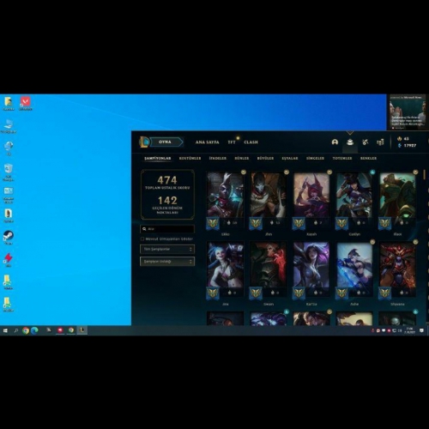This screenshot has height=429, width=429.
Task: Open the Store coins icon
Action: click(380, 142)
